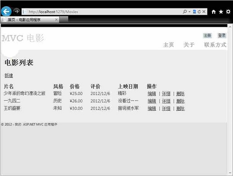Screen dimensions: 233x176
Task: Close the 首页 - 电影应用程序 tab
Action: [x=56, y=20]
